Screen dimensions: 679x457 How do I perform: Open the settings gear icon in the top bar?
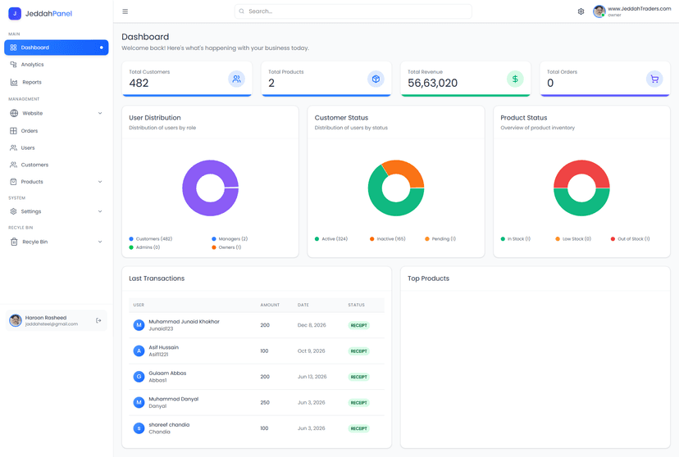click(x=581, y=11)
